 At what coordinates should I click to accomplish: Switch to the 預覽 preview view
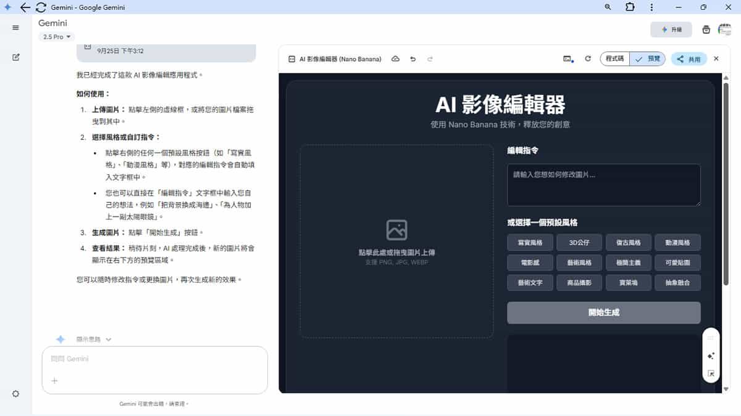(648, 59)
